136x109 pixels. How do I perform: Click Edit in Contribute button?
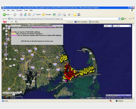81,22
